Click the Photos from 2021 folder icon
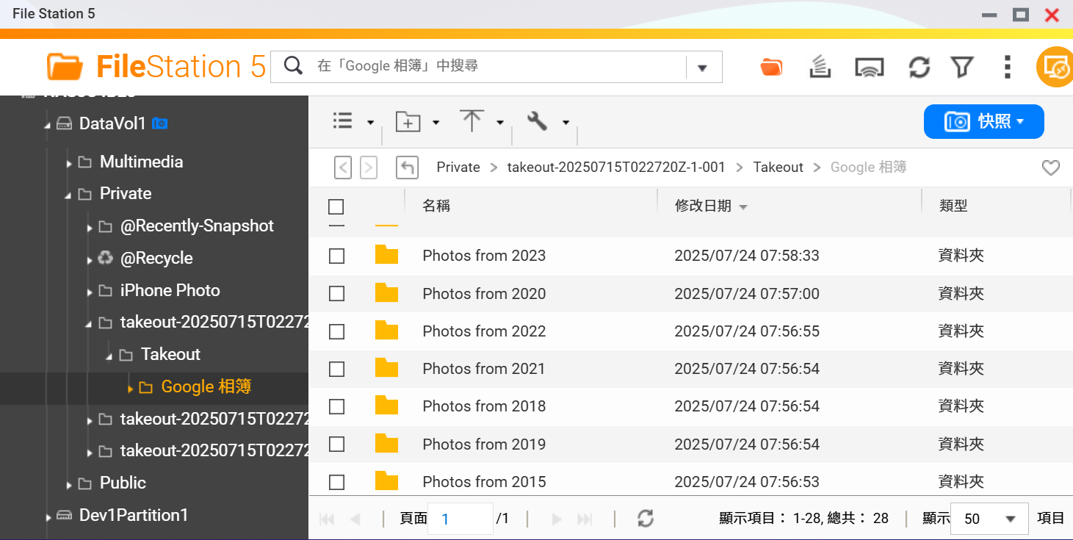This screenshot has height=540, width=1073. 386,368
